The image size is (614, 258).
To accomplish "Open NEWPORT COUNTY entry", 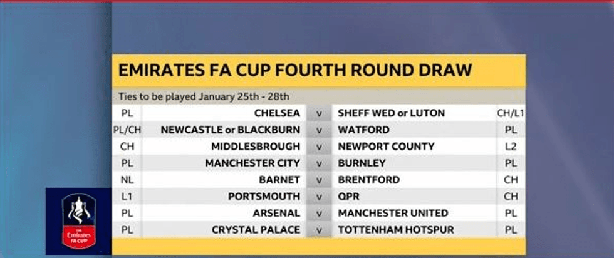I will coord(386,147).
